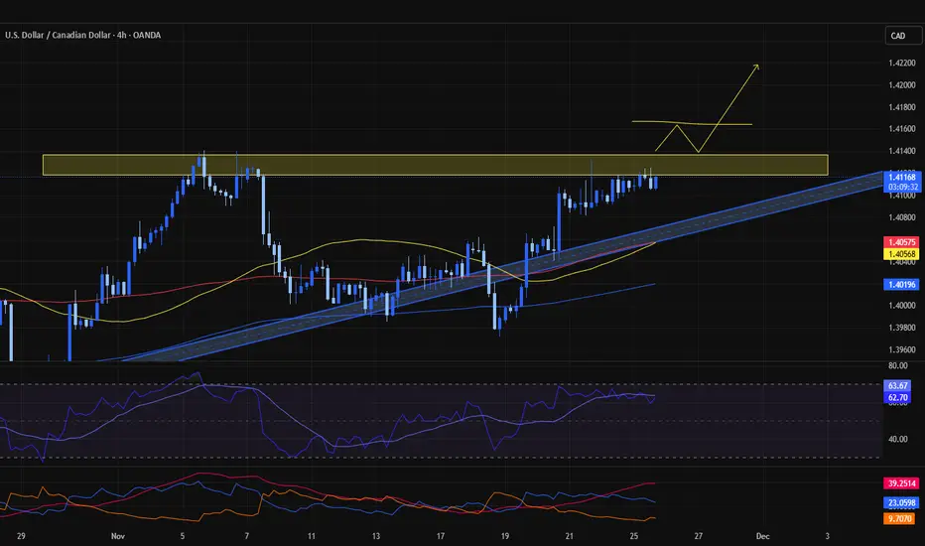Select the blue indicator value tag 23.0598

(x=901, y=503)
